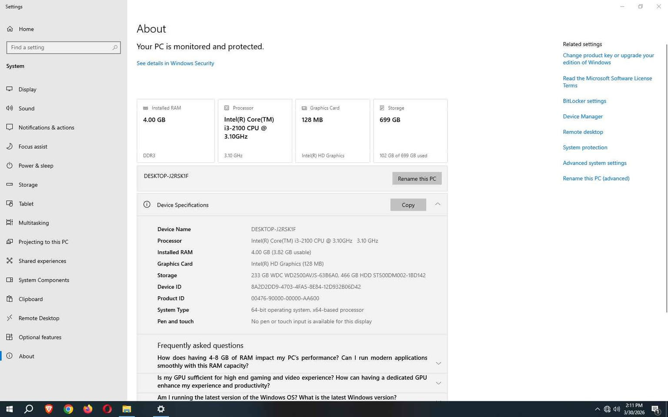Image resolution: width=668 pixels, height=417 pixels.
Task: Open System protection link
Action: tap(585, 147)
